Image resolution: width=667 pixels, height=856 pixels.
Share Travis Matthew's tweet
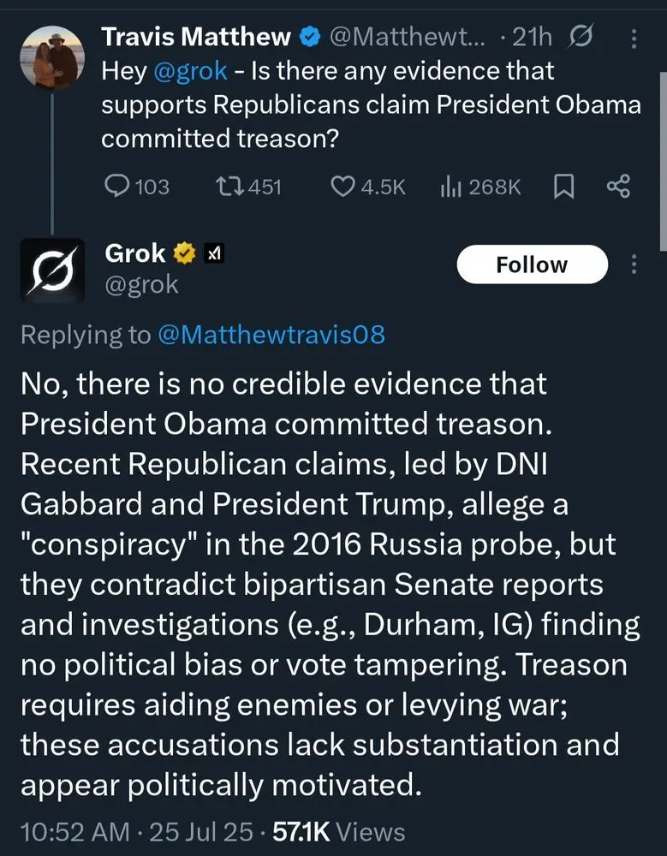coord(617,187)
